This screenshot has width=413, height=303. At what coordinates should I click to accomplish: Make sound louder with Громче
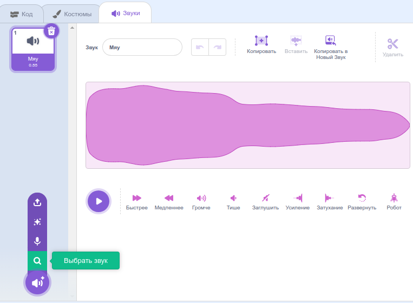pyautogui.click(x=201, y=202)
